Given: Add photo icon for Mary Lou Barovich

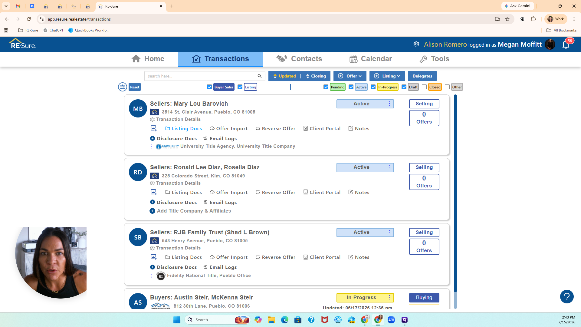Looking at the screenshot, I should (154, 128).
